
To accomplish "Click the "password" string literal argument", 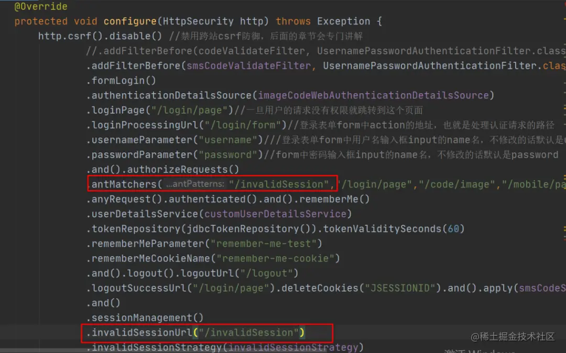I will pyautogui.click(x=228, y=154).
